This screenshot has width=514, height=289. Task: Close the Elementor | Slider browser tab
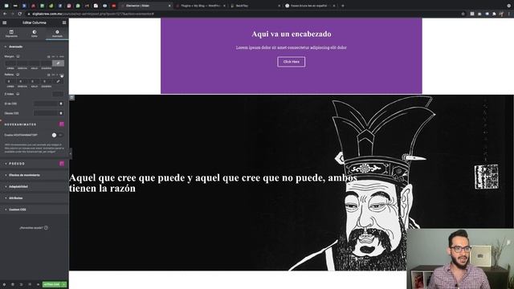pyautogui.click(x=169, y=6)
